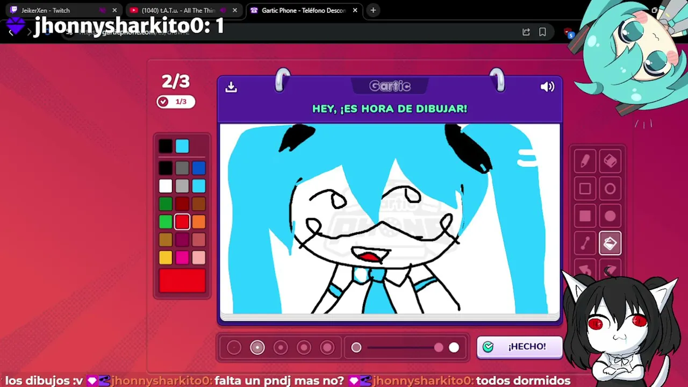Select the largest brush size
Screen dimensions: 688x387
pos(327,348)
